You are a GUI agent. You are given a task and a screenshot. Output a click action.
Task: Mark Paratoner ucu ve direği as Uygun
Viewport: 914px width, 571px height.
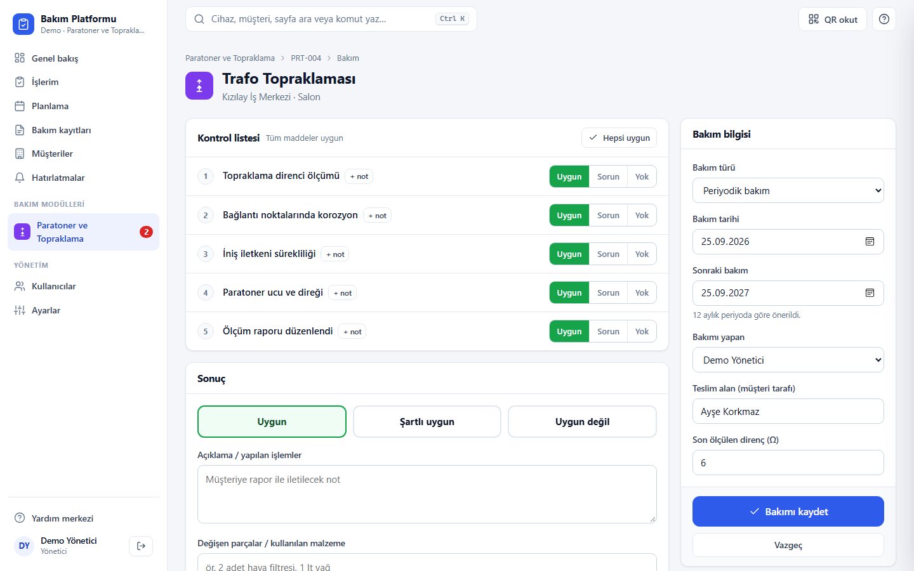[x=569, y=292]
